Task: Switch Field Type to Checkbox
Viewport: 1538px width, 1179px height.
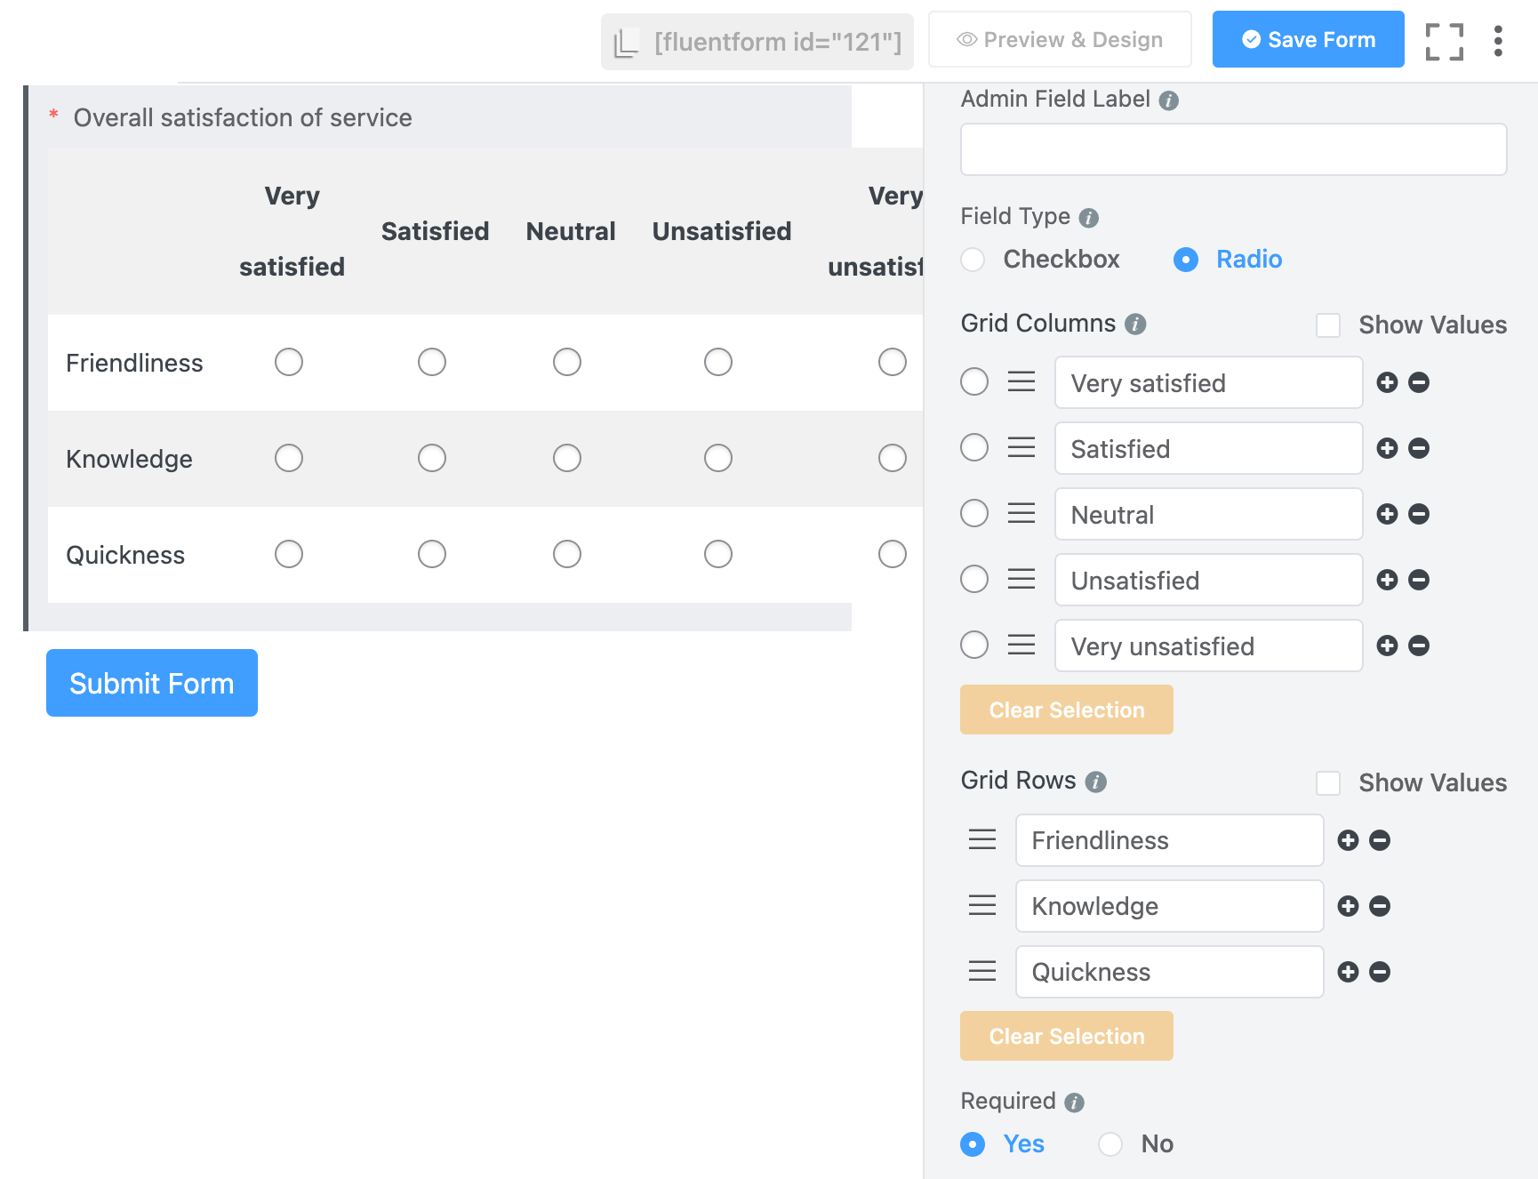Action: (973, 260)
